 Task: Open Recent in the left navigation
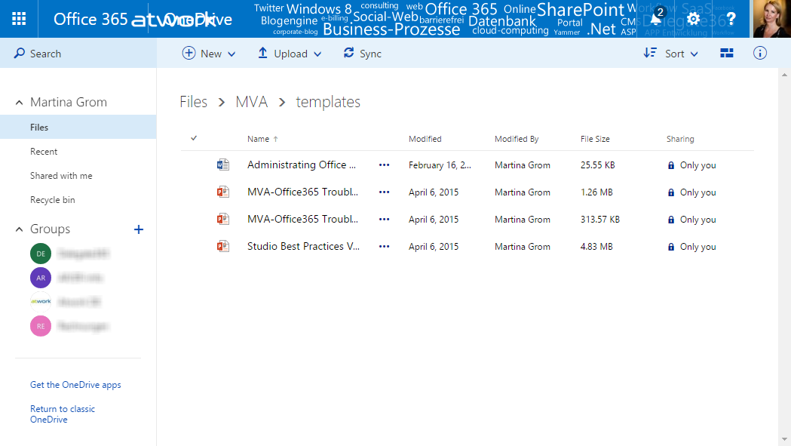[44, 152]
